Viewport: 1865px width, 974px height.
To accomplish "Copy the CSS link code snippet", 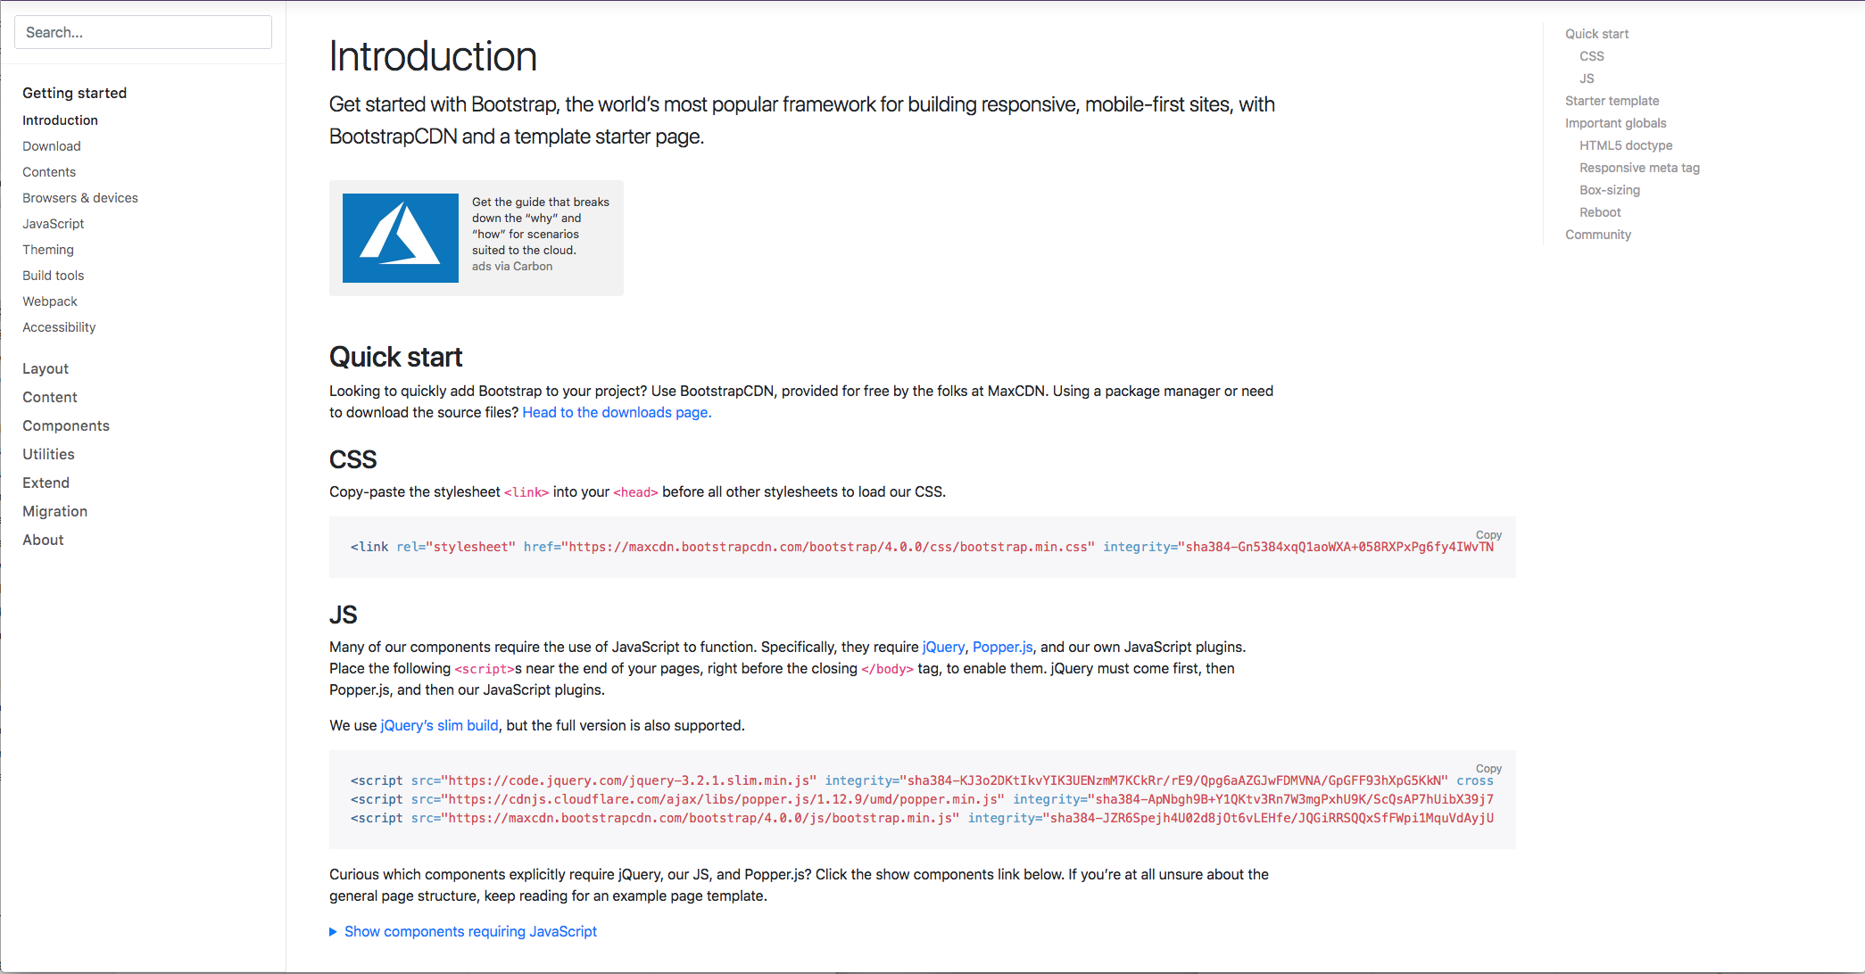I will (x=1488, y=535).
